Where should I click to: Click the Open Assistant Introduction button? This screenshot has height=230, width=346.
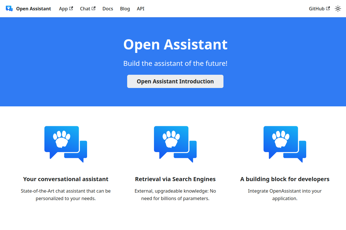(175, 81)
